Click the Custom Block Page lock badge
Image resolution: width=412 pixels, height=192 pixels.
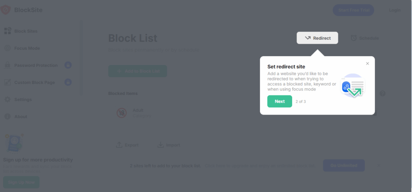tap(68, 82)
